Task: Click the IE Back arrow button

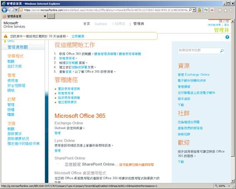Action: [4, 10]
